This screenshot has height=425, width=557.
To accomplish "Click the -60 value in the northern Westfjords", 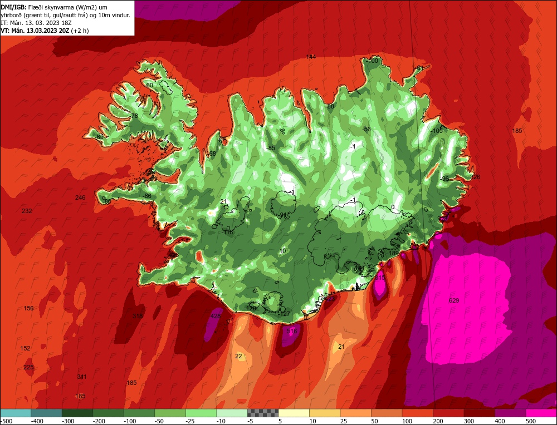I will click(x=149, y=85).
